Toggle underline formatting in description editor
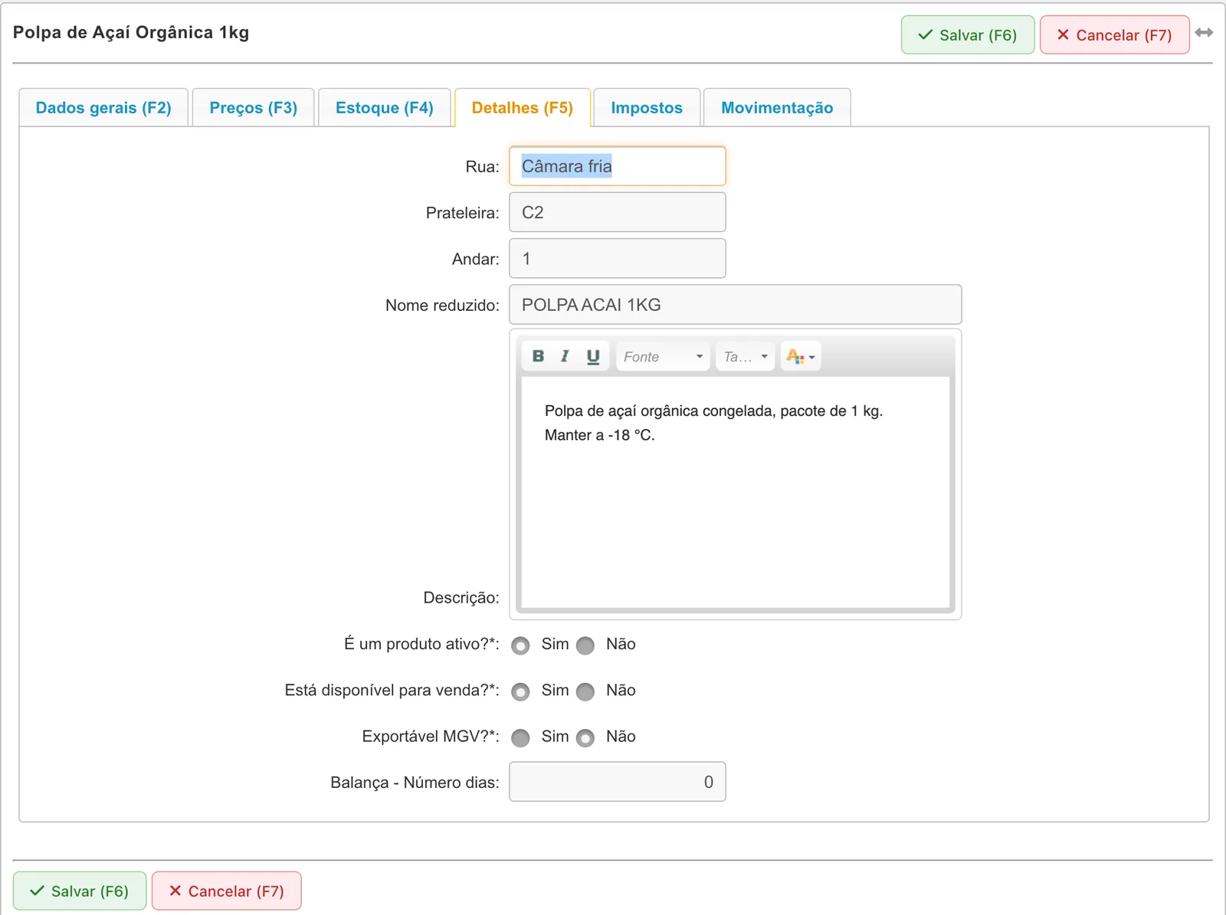The image size is (1226, 915). (592, 356)
